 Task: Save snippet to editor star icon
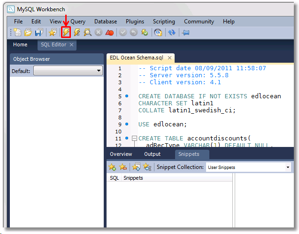pos(136,167)
